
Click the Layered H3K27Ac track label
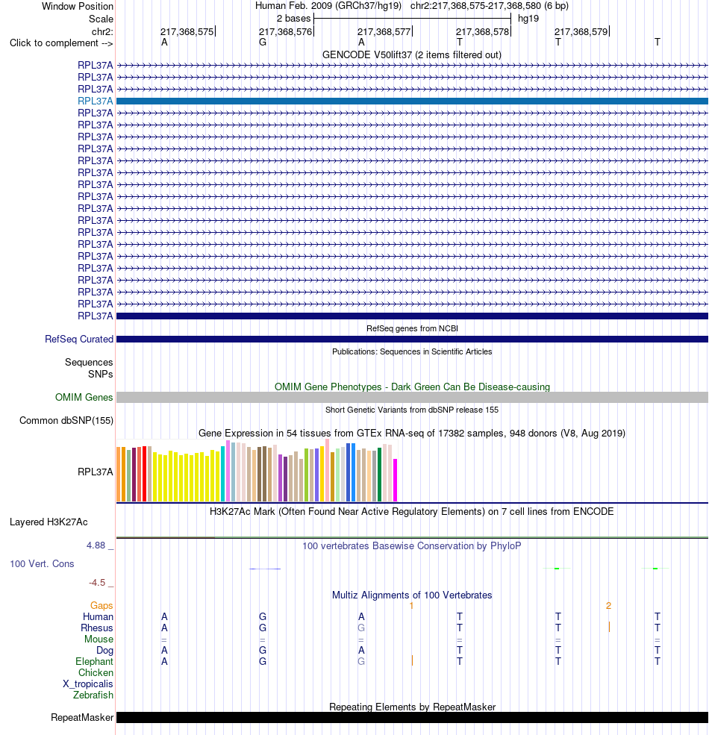click(x=49, y=522)
